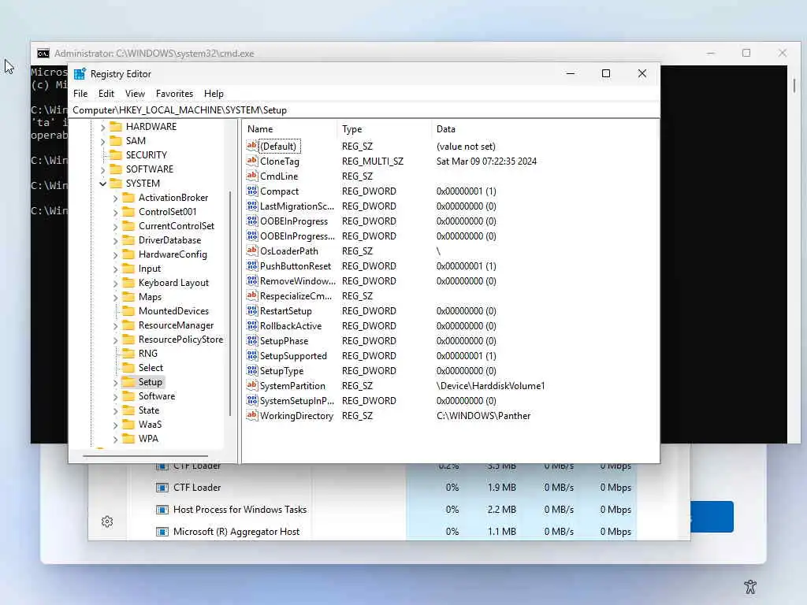Open the File menu in Registry Editor
Viewport: 807px width, 605px height.
coord(80,94)
